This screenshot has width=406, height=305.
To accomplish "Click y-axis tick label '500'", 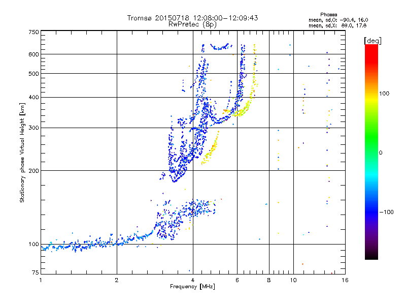I will (x=33, y=74).
